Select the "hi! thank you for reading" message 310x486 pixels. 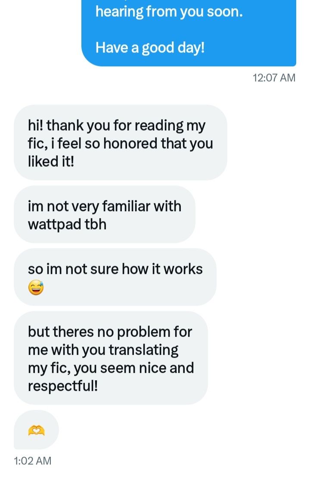click(121, 143)
